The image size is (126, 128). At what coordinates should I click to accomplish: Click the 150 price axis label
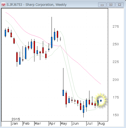[x=116, y=115]
